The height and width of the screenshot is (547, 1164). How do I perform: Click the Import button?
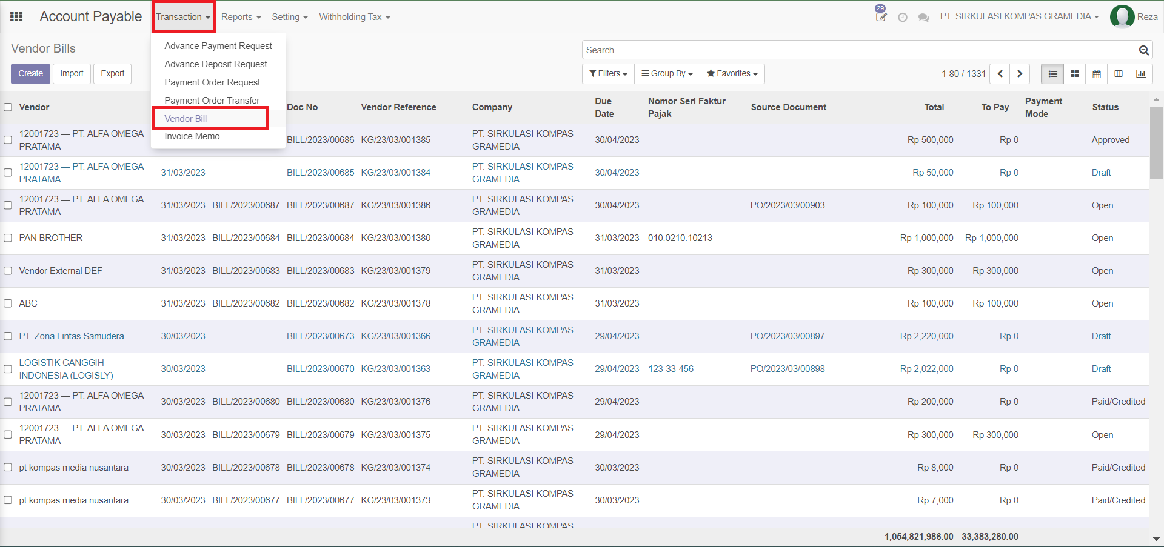(x=72, y=74)
